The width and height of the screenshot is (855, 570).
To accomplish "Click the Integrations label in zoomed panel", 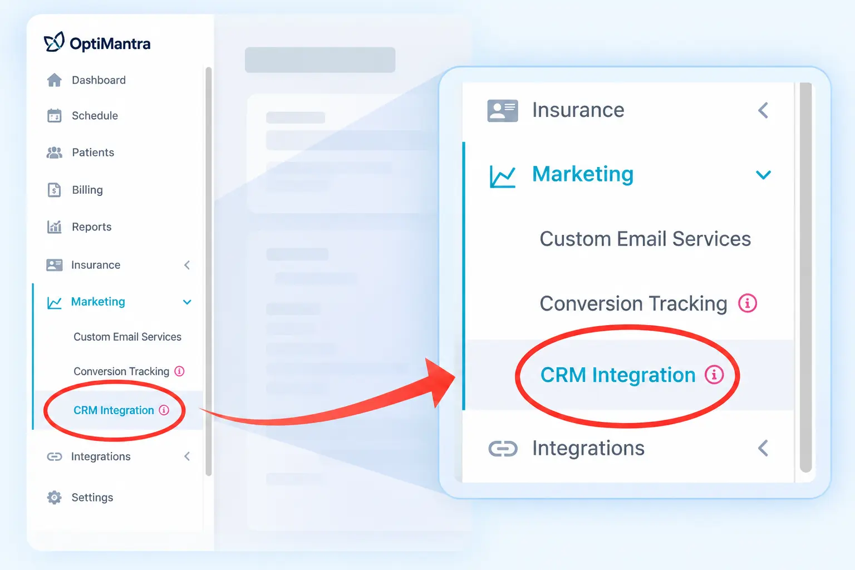I will point(588,448).
